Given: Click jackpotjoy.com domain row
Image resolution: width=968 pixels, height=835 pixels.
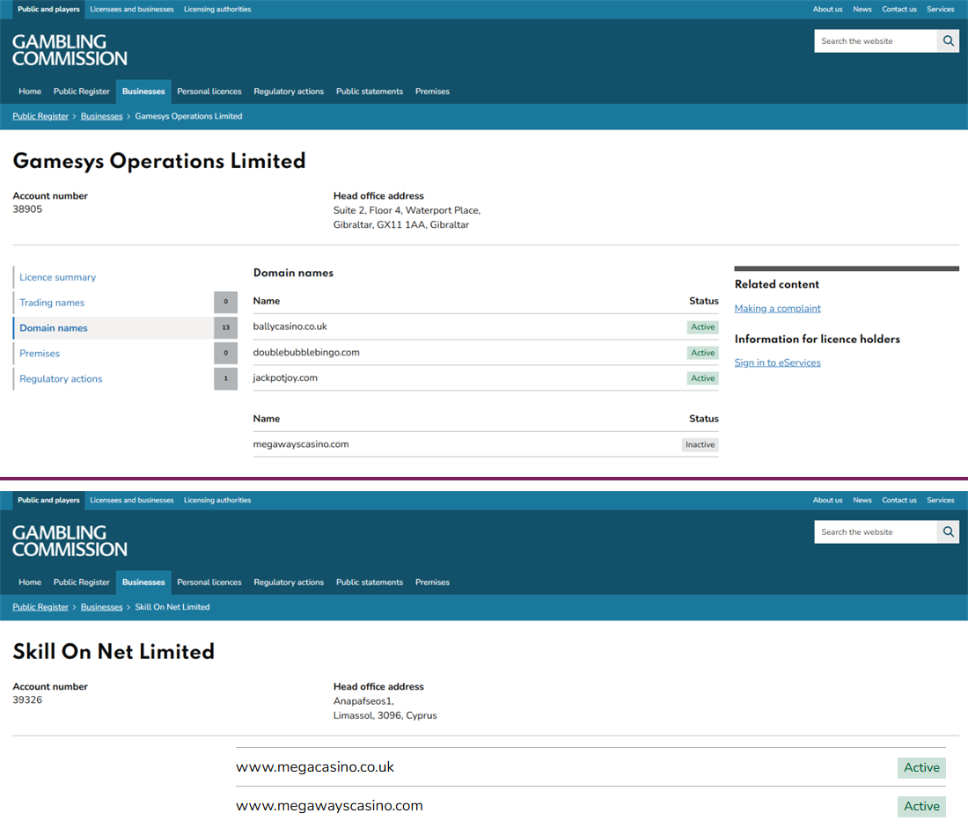Looking at the screenshot, I should [x=486, y=377].
